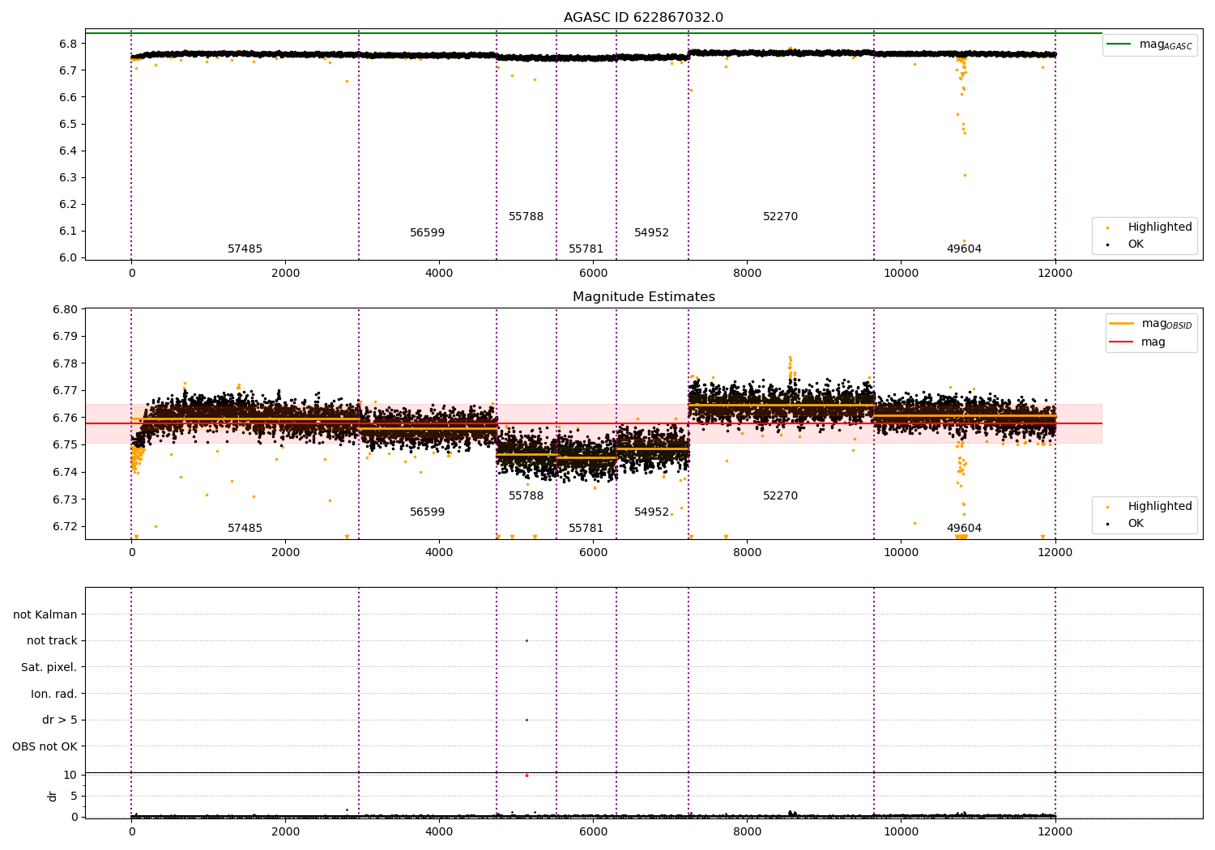Click the 6.1 y-axis tick label
The image size is (1215, 850).
click(69, 232)
